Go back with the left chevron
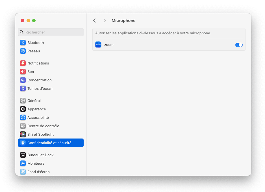Viewport: 265px width, 192px height. 94,21
